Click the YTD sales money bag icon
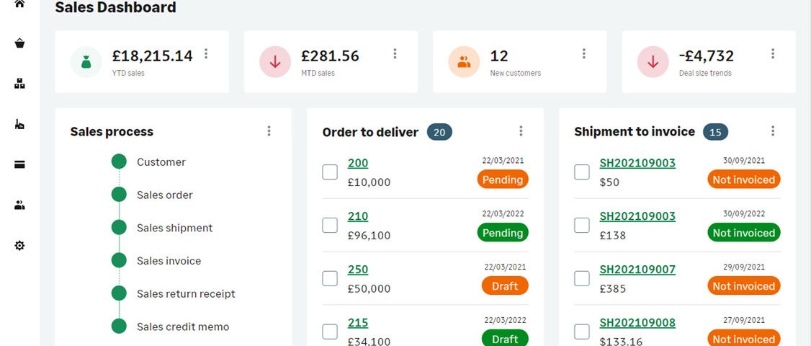The height and width of the screenshot is (346, 811). (86, 62)
